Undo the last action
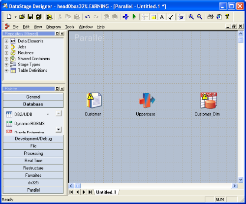 88,17
